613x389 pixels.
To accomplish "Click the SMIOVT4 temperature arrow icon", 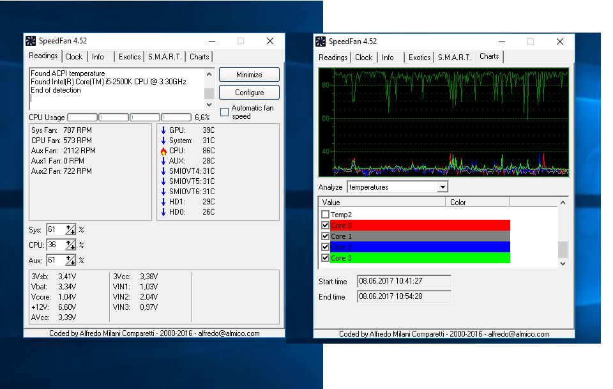I will click(163, 171).
